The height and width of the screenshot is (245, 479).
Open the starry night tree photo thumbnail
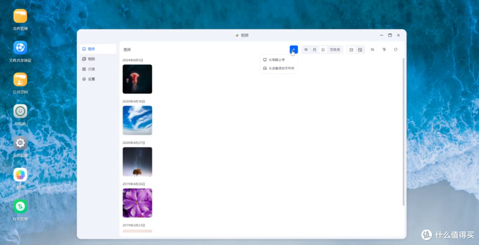tap(137, 162)
